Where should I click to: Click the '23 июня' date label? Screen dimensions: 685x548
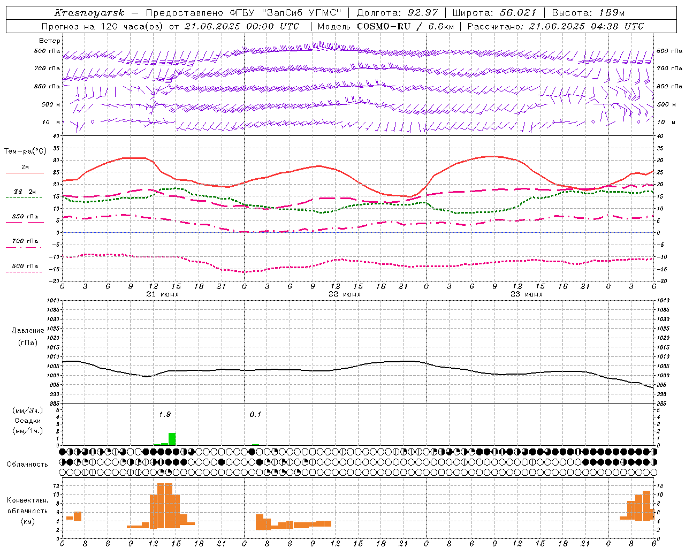[x=526, y=294]
